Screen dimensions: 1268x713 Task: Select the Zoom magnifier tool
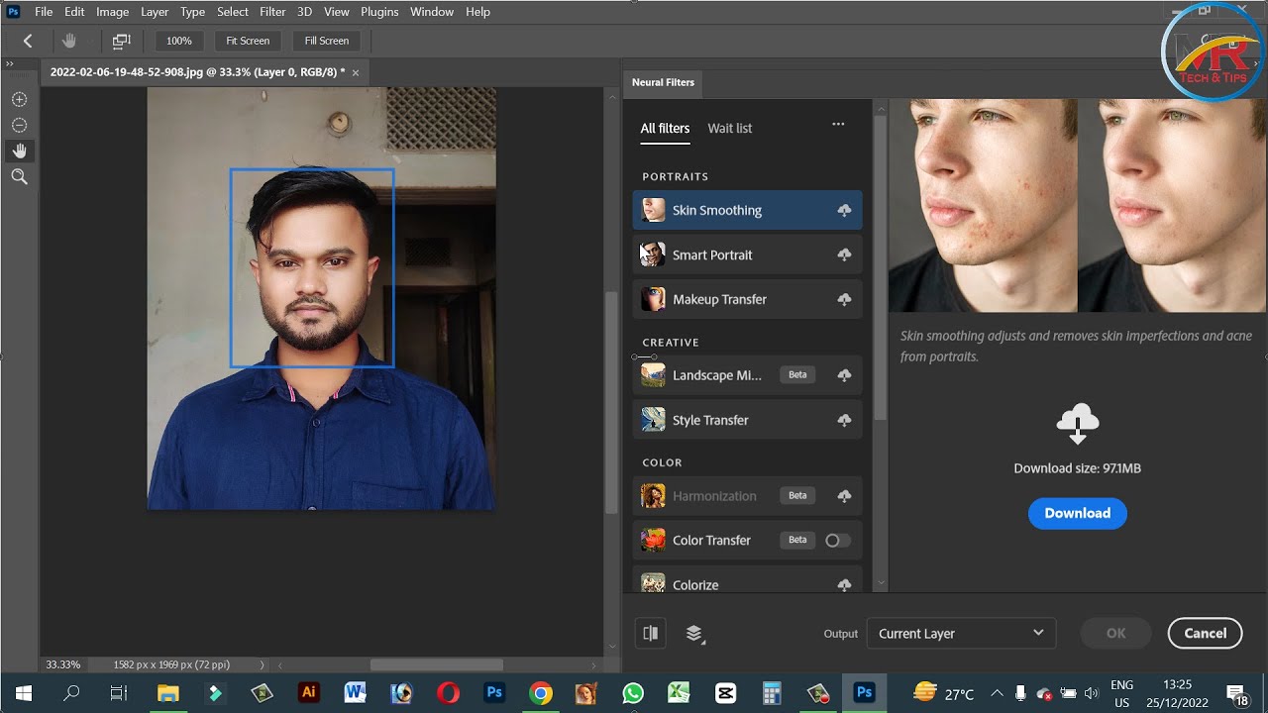19,176
